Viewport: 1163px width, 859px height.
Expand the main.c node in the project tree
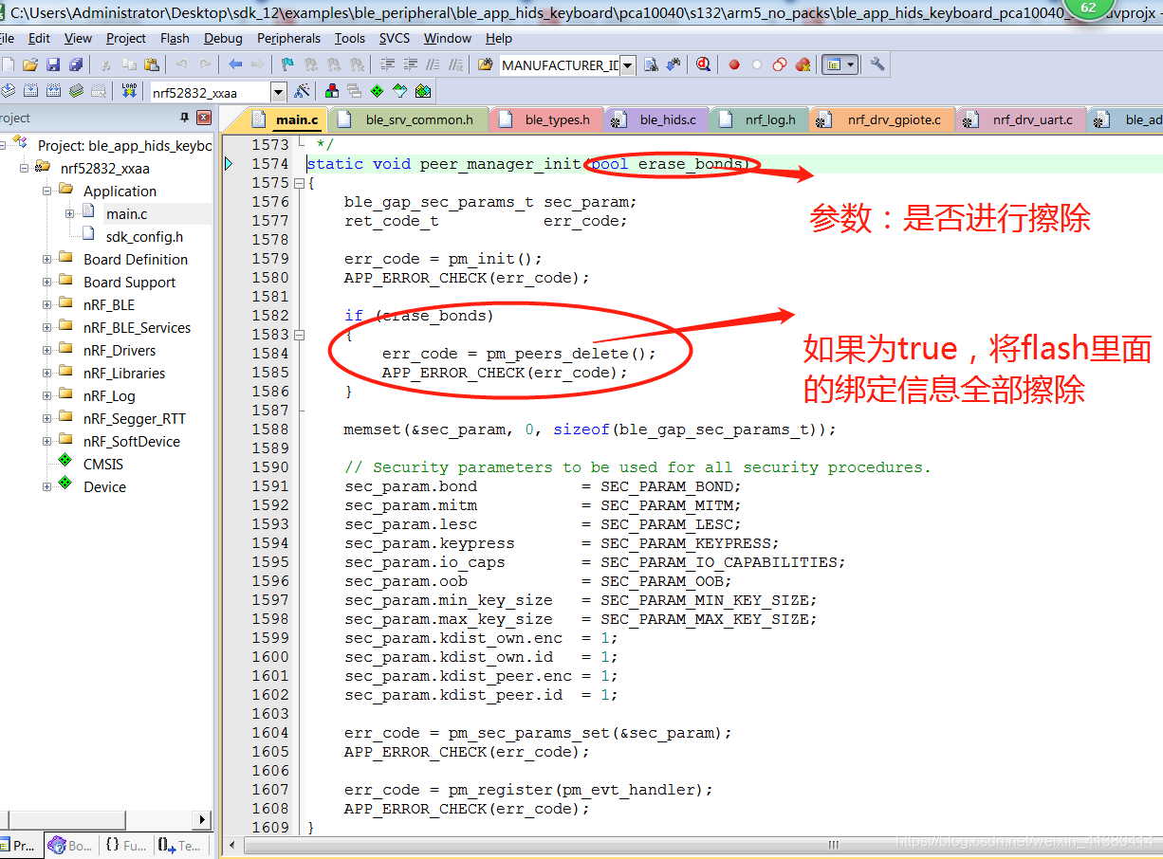(70, 213)
